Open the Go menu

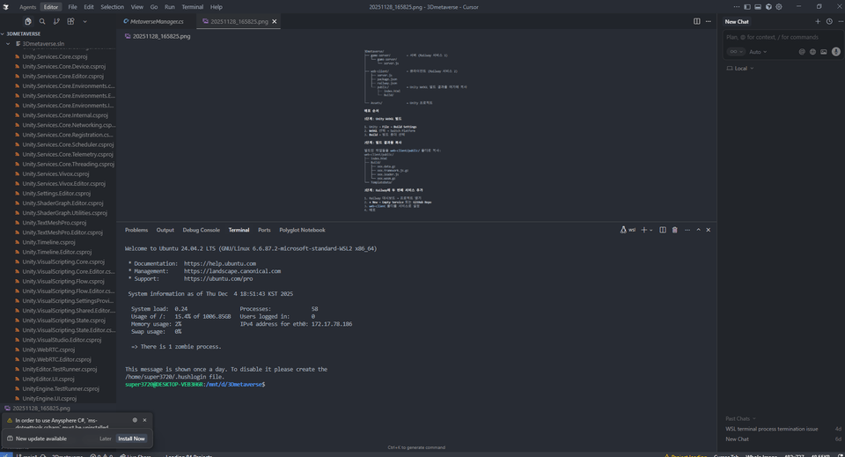click(153, 7)
